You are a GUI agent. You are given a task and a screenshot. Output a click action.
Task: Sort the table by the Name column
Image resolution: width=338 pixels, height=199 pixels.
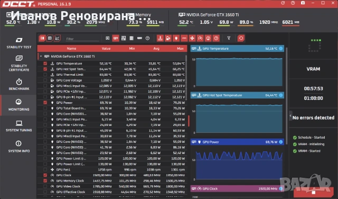71,48
